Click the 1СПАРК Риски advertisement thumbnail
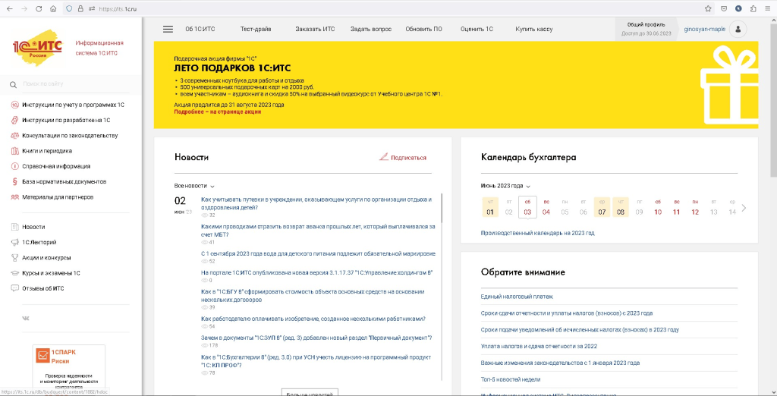 click(x=68, y=366)
